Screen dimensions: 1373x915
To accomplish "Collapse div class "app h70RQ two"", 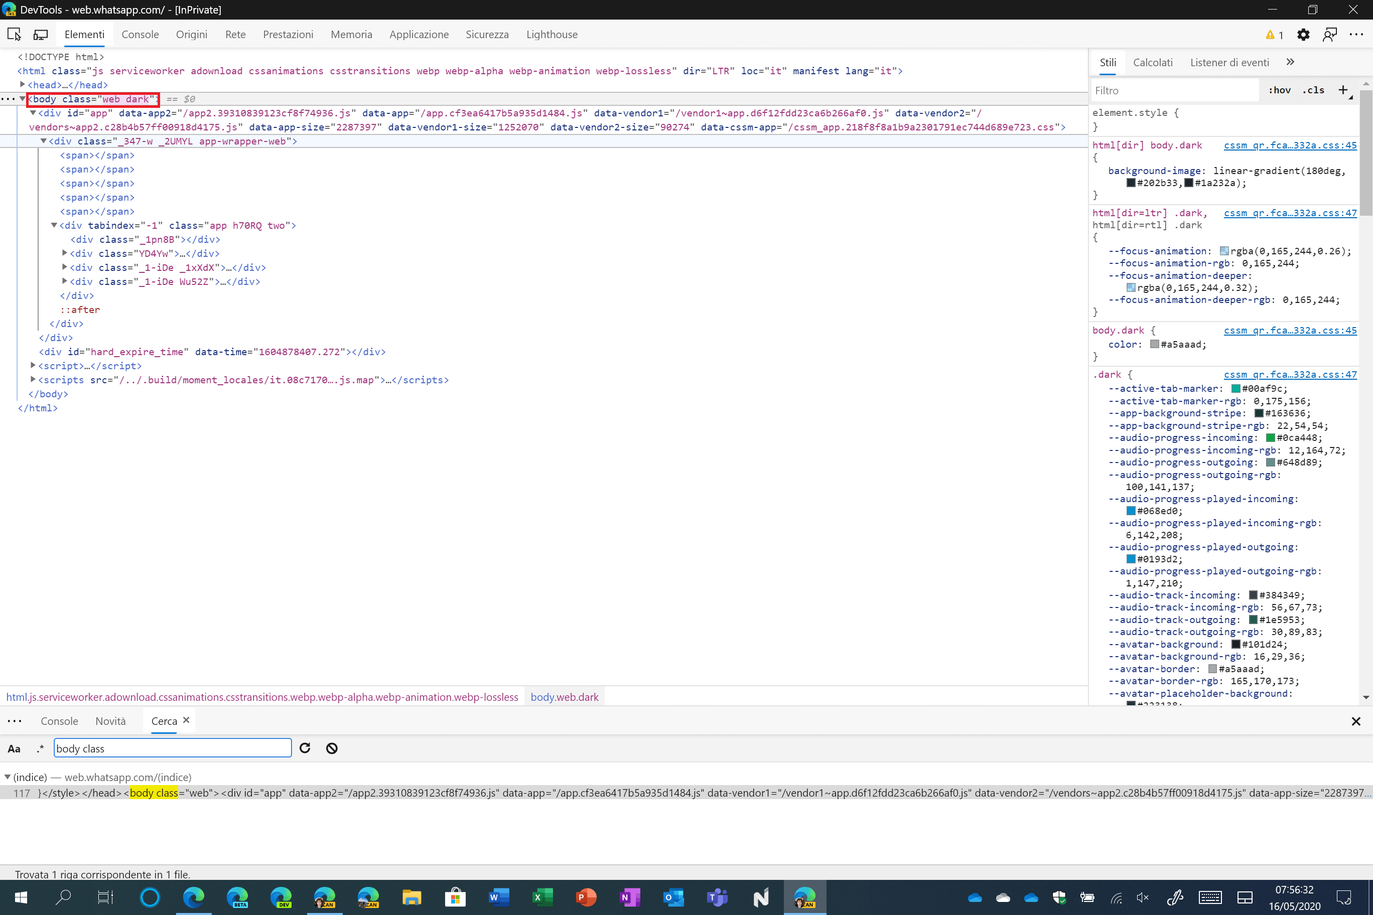I will click(x=54, y=225).
